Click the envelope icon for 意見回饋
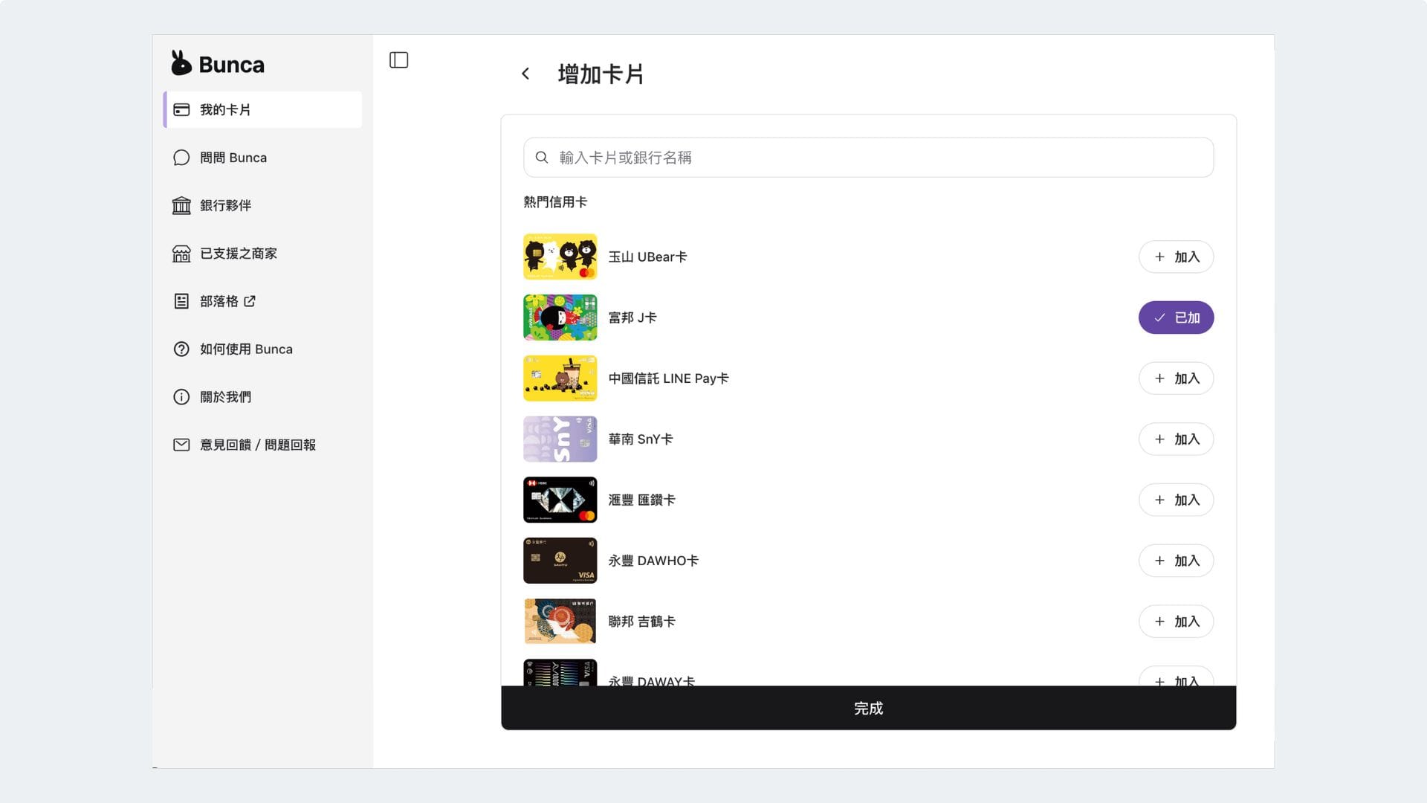 [181, 445]
